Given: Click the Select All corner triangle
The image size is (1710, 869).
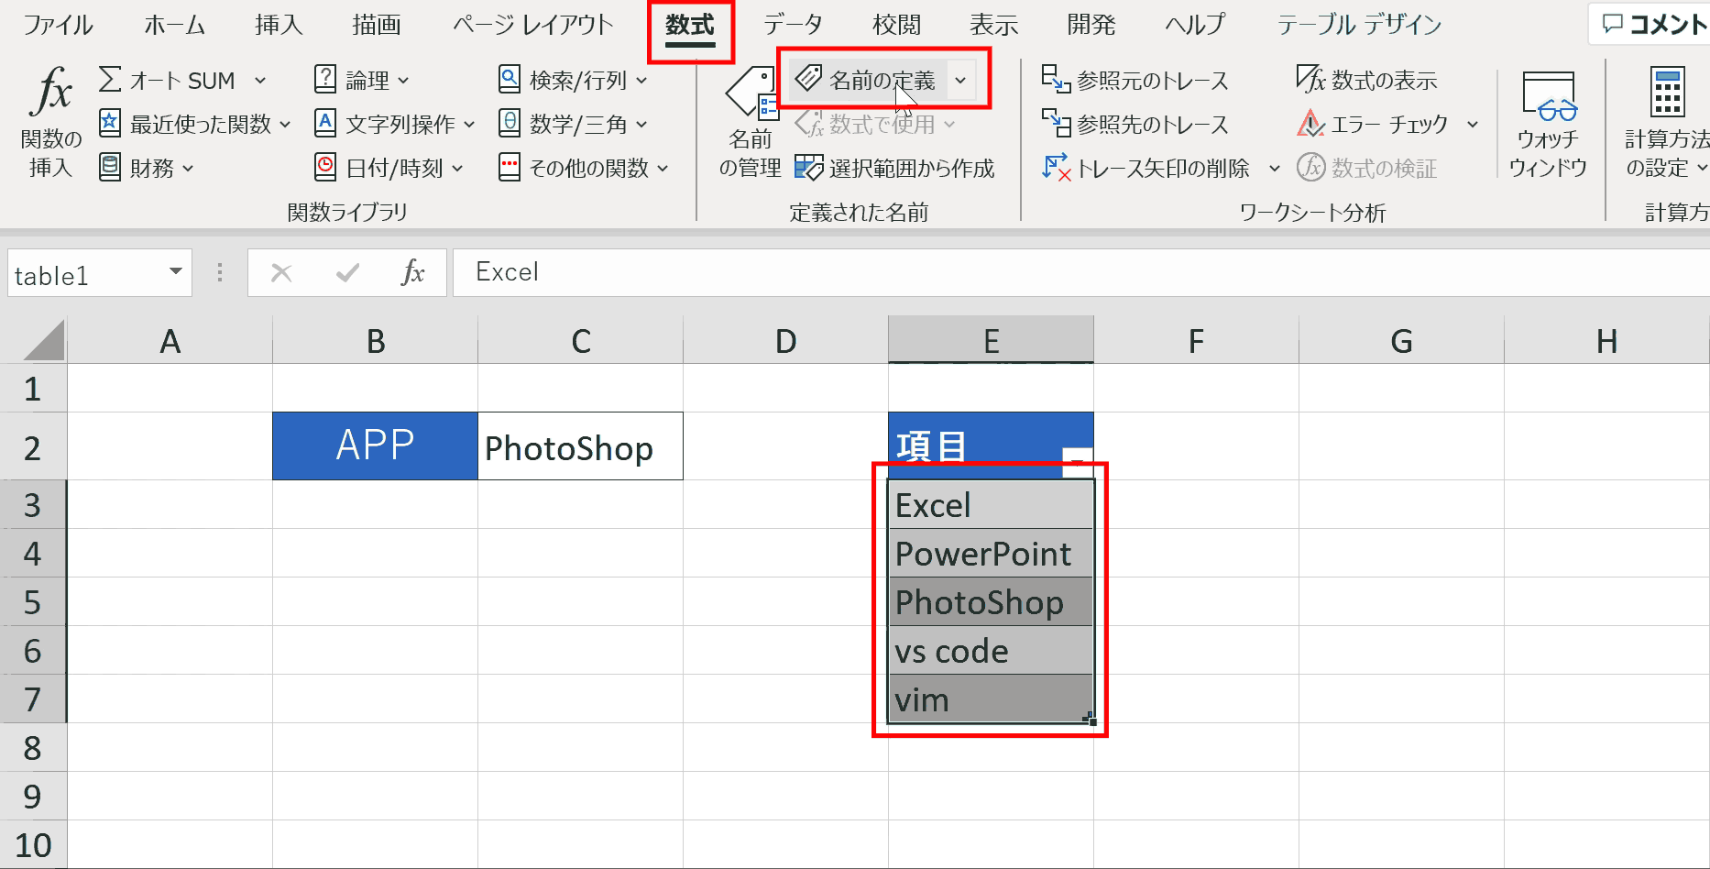Looking at the screenshot, I should coord(43,340).
